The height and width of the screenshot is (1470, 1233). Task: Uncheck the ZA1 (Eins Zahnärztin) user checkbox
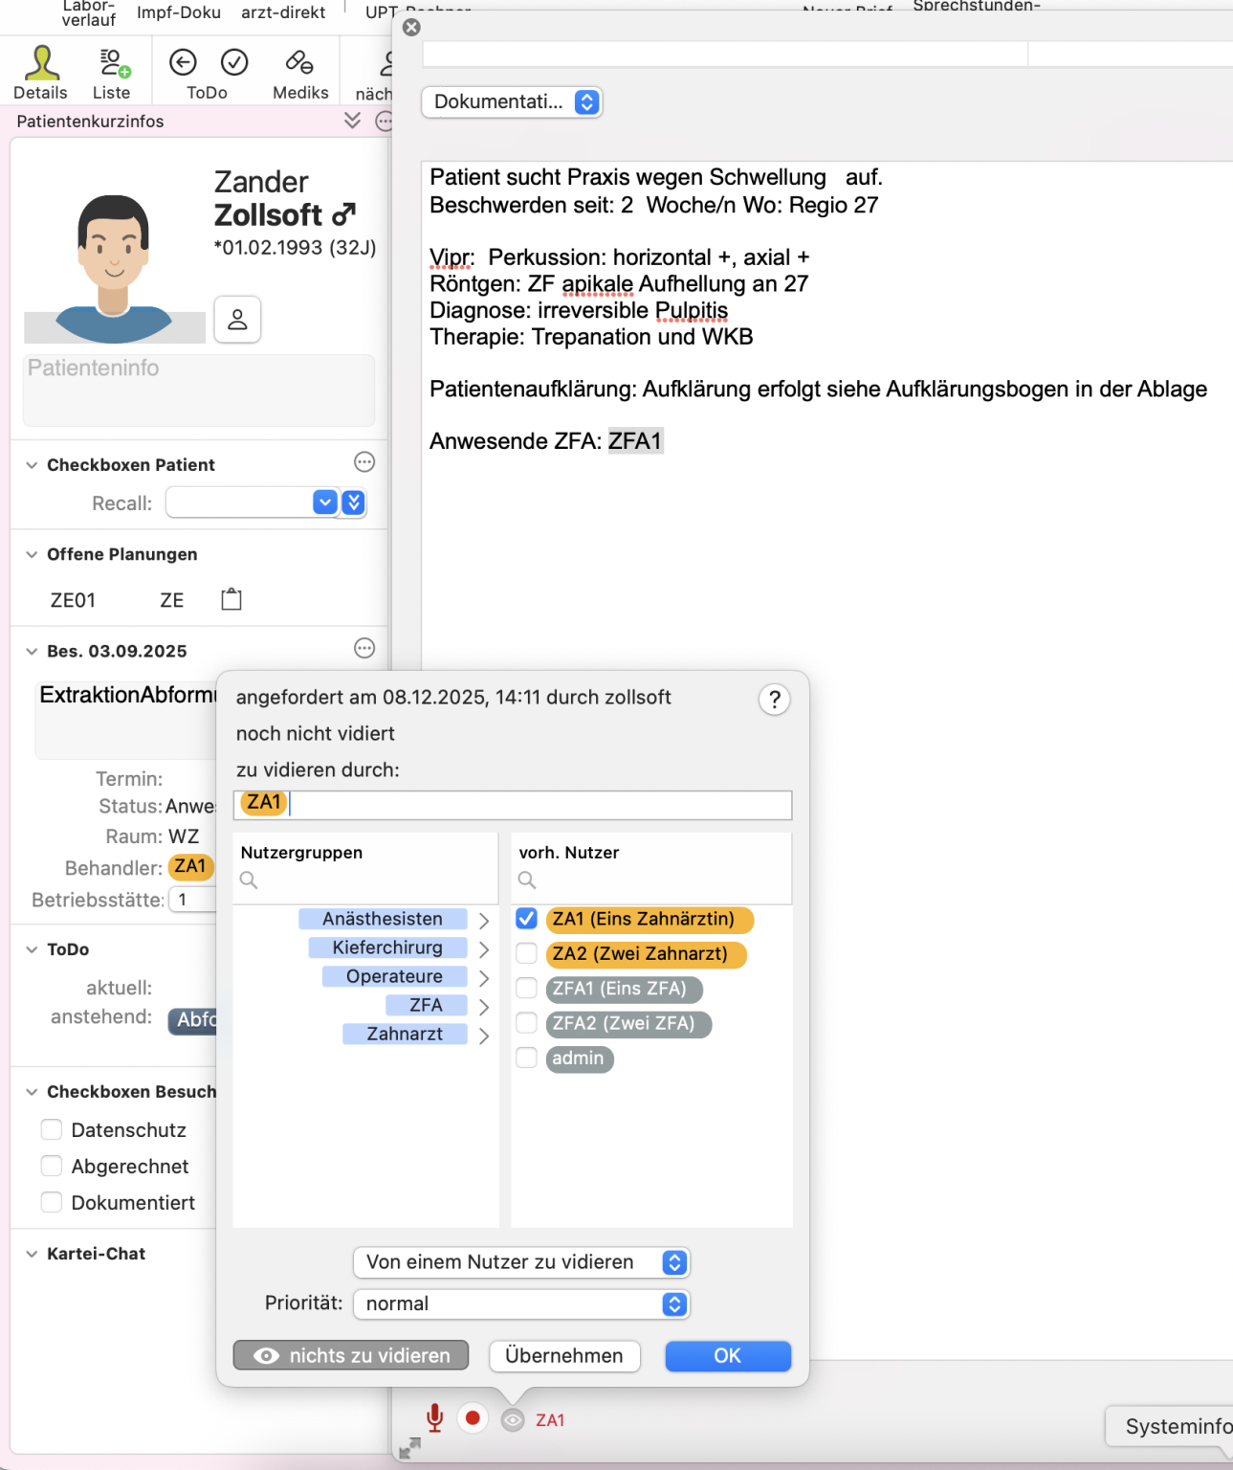tap(526, 919)
